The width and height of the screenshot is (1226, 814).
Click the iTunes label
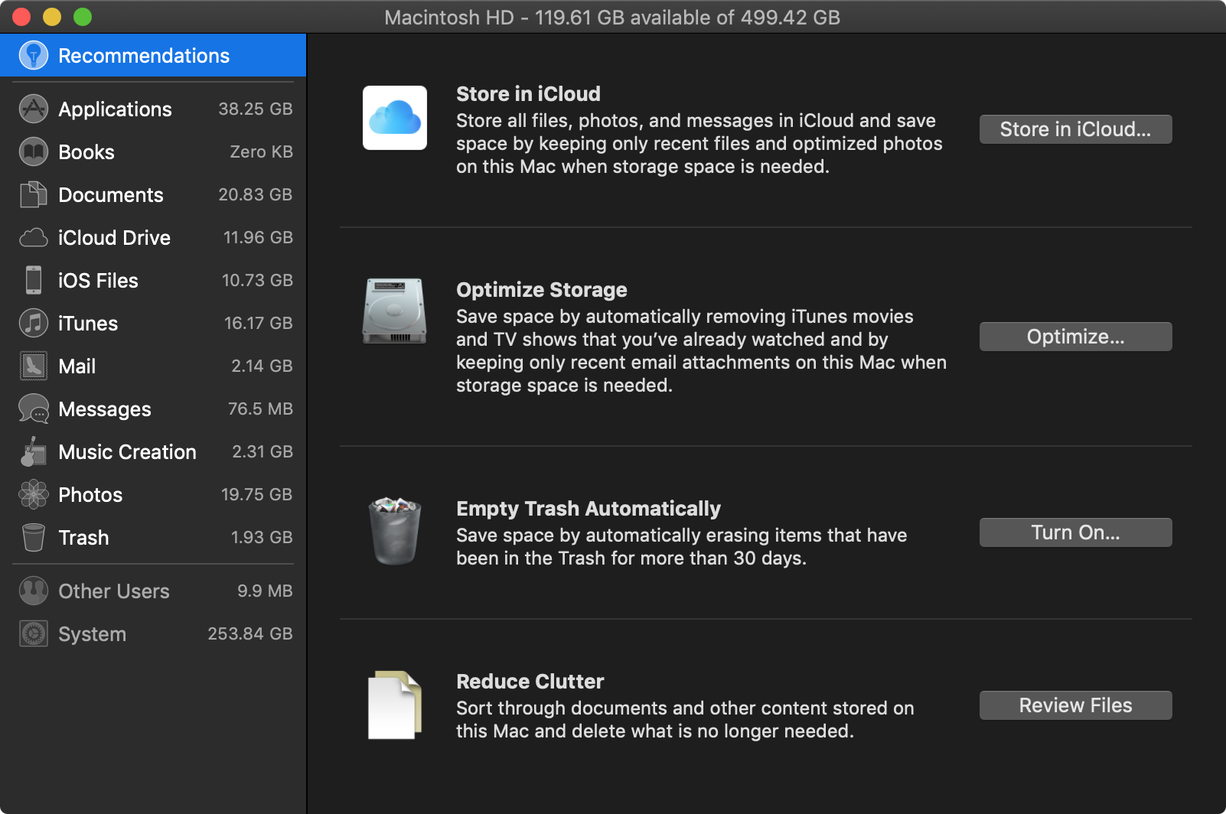[88, 324]
